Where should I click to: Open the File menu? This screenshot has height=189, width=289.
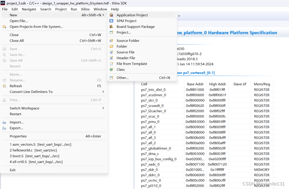pyautogui.click(x=5, y=9)
